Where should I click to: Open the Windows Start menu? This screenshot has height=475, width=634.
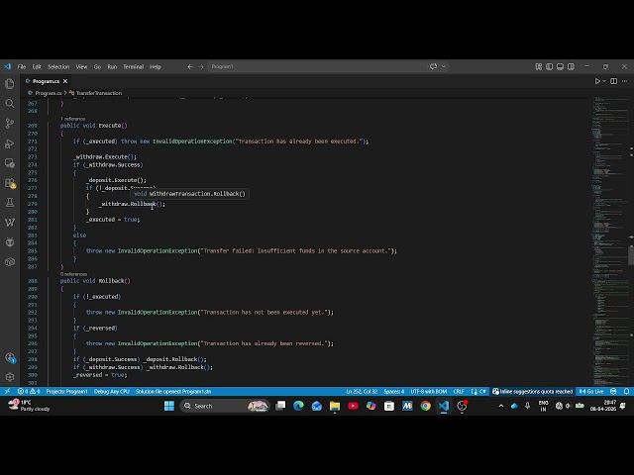(x=169, y=406)
